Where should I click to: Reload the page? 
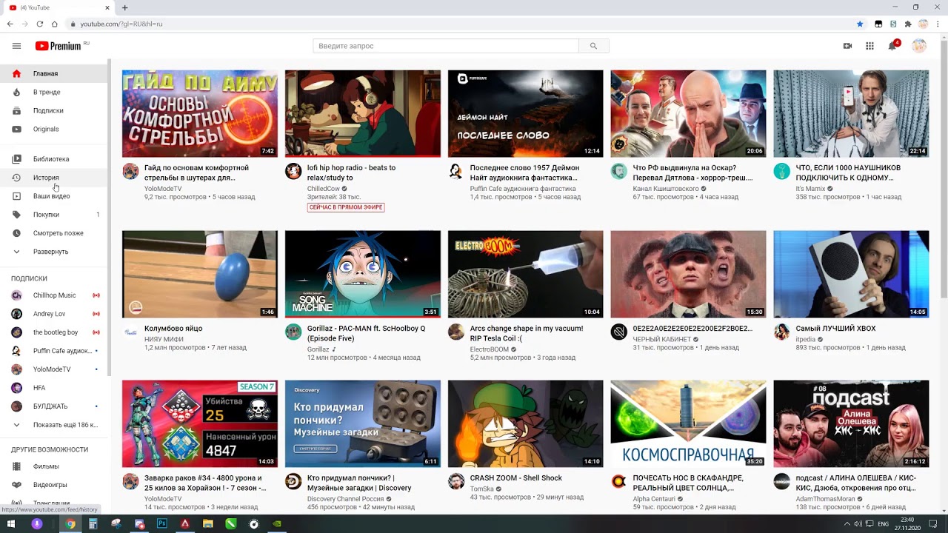(40, 24)
